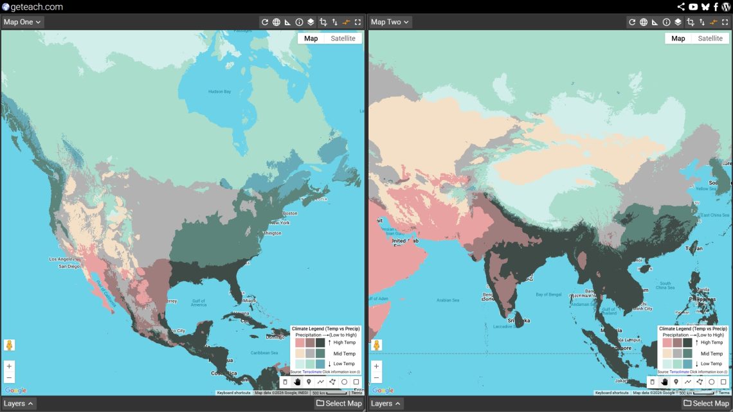Screen dimensions: 733x412
Task: Expand the Layers panel under Map One
Action: 19,404
